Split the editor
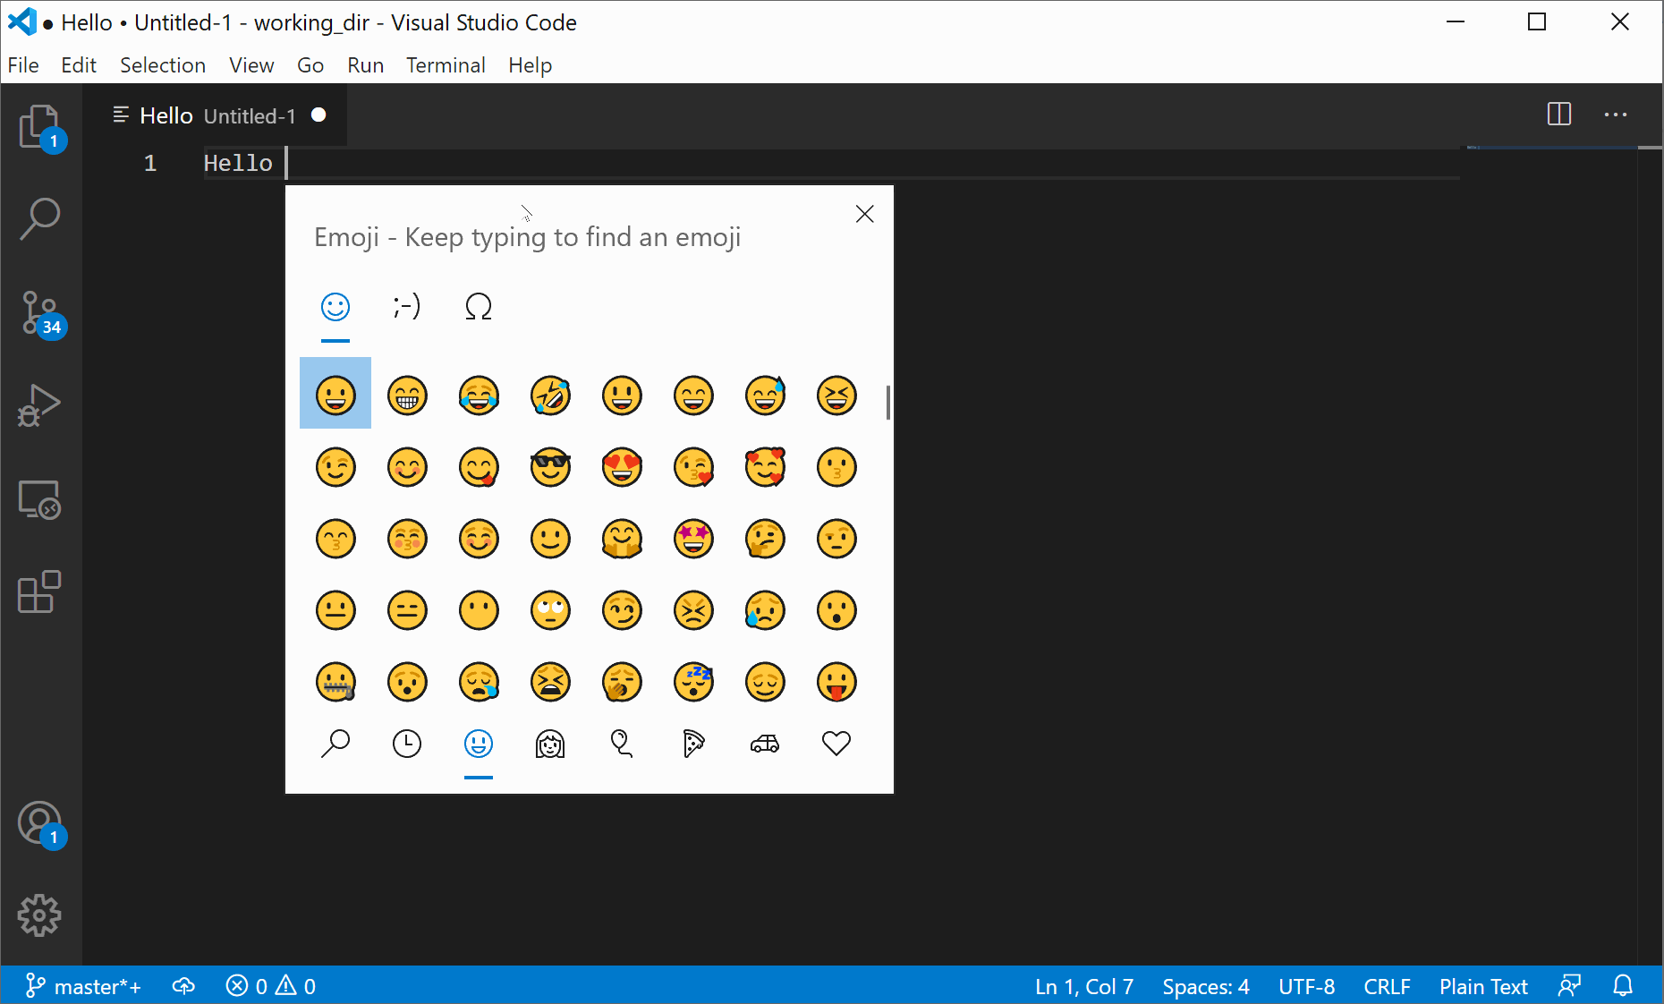The height and width of the screenshot is (1004, 1664). 1559,115
